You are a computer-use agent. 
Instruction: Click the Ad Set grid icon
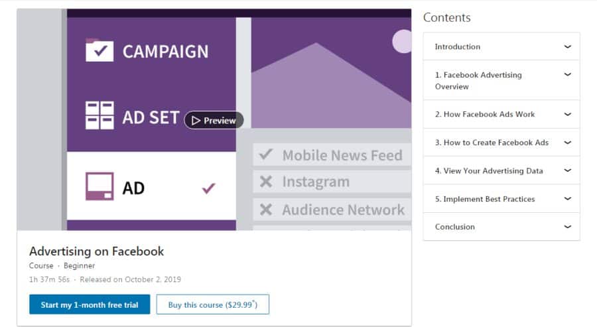pyautogui.click(x=99, y=115)
